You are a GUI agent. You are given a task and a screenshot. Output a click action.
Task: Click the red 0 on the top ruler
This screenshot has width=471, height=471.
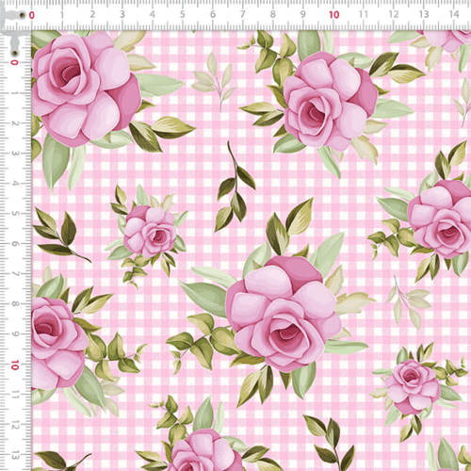point(32,15)
